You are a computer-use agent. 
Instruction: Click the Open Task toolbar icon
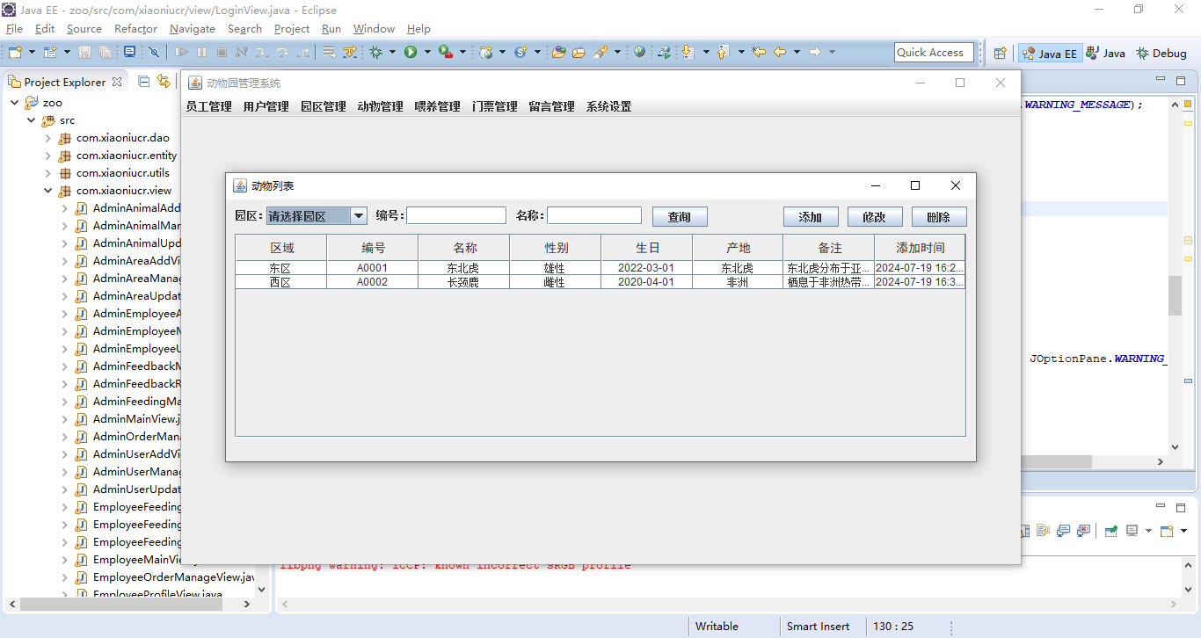click(x=579, y=53)
